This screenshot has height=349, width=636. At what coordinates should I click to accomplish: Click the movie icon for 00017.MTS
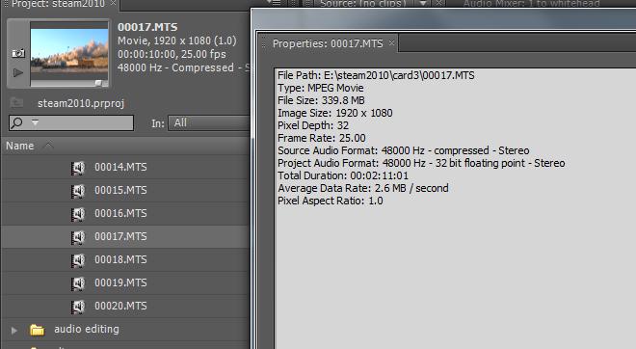(x=78, y=237)
